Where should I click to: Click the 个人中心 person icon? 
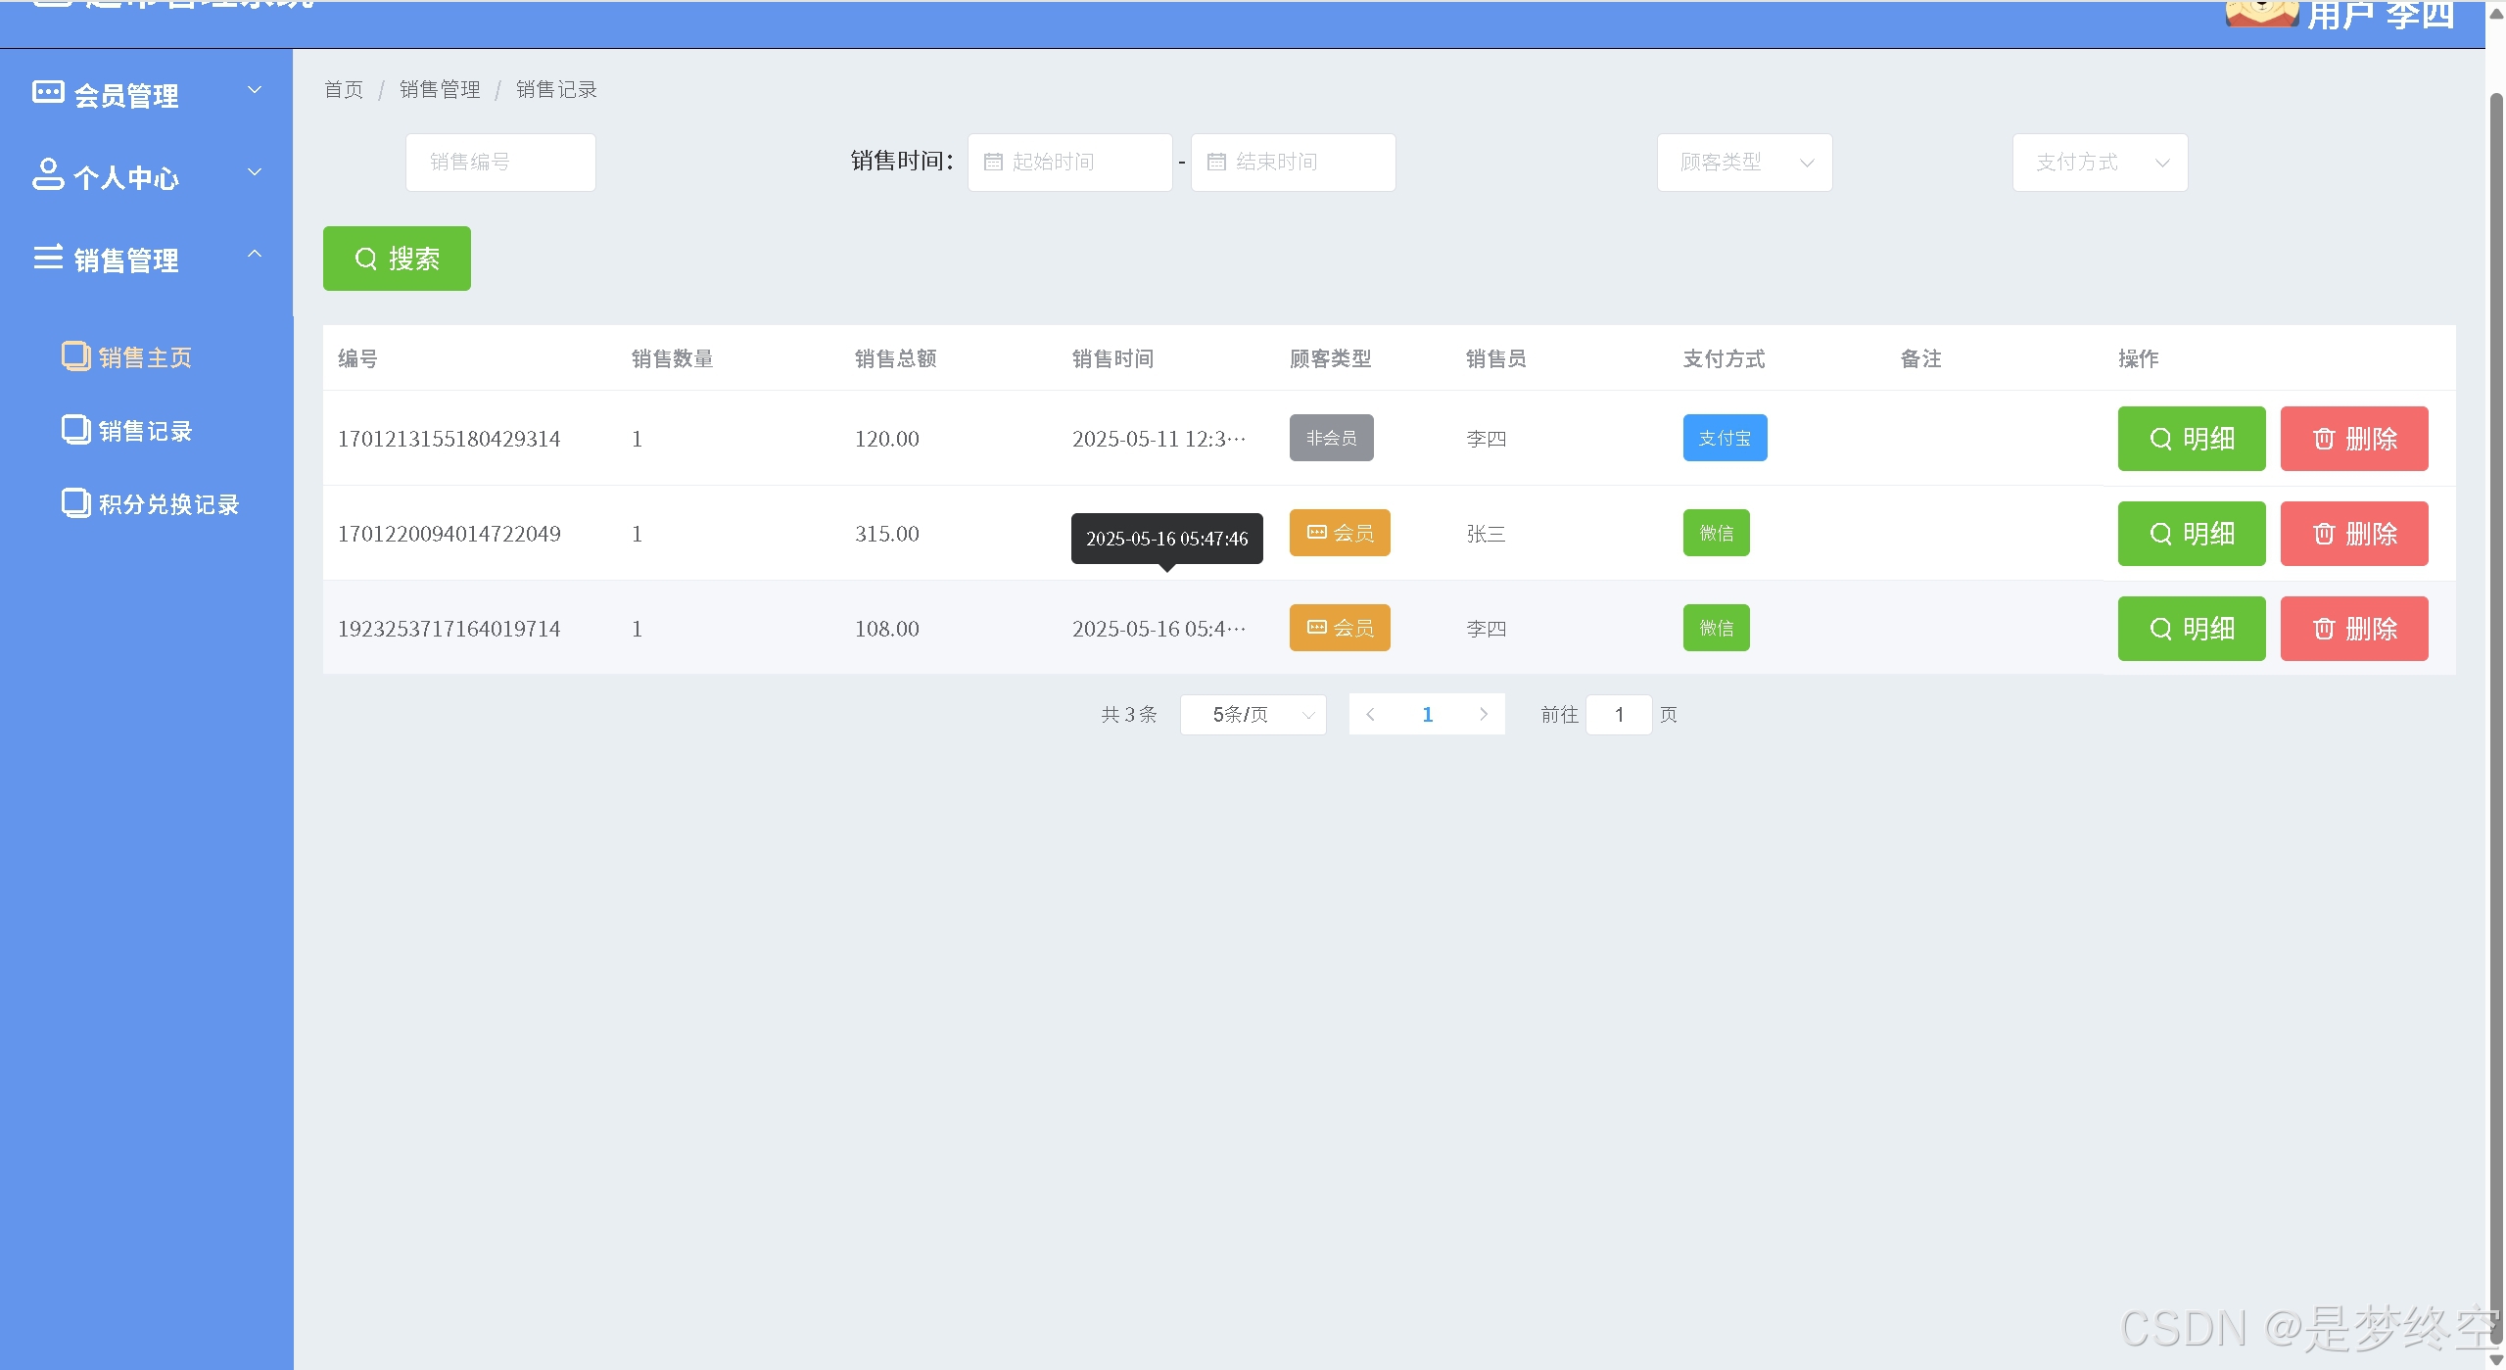[48, 174]
